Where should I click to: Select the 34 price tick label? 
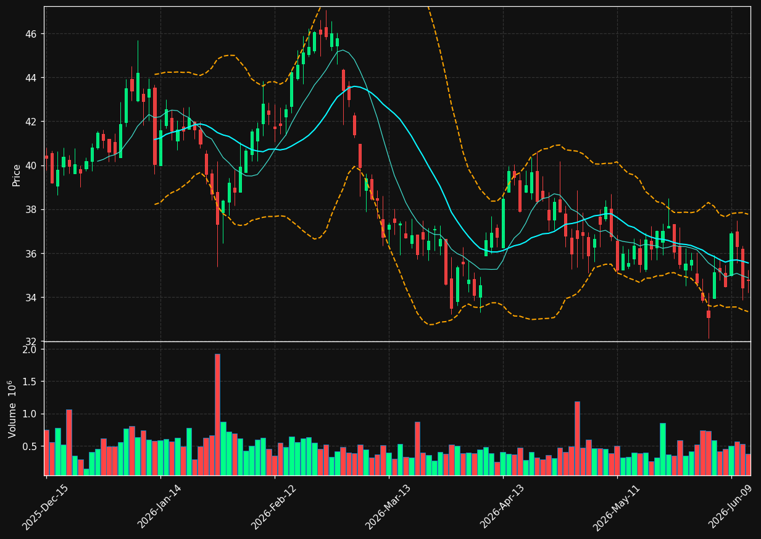click(x=30, y=298)
